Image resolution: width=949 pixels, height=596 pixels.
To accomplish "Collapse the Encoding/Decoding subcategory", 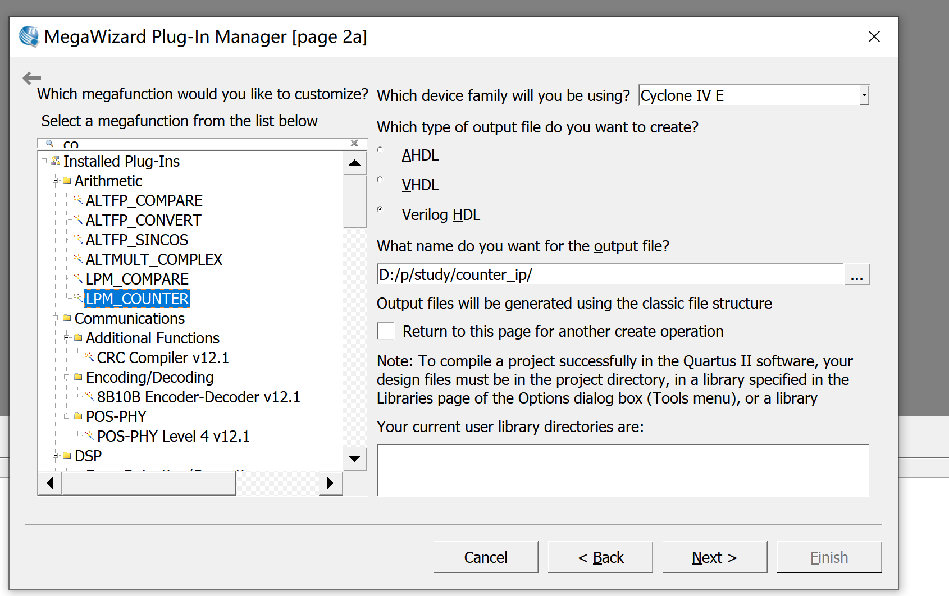I will click(x=67, y=377).
